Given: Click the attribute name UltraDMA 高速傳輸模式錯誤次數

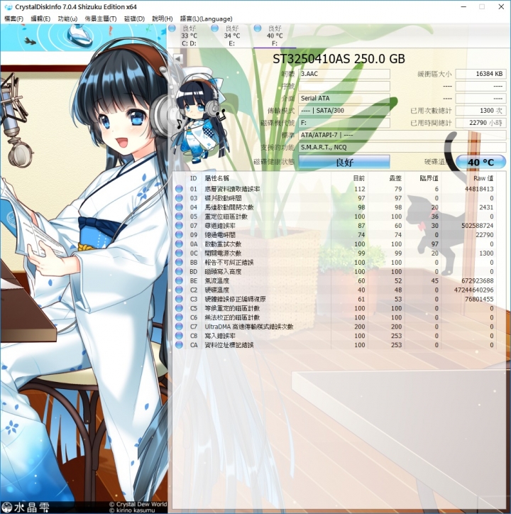Looking at the screenshot, I should click(249, 327).
